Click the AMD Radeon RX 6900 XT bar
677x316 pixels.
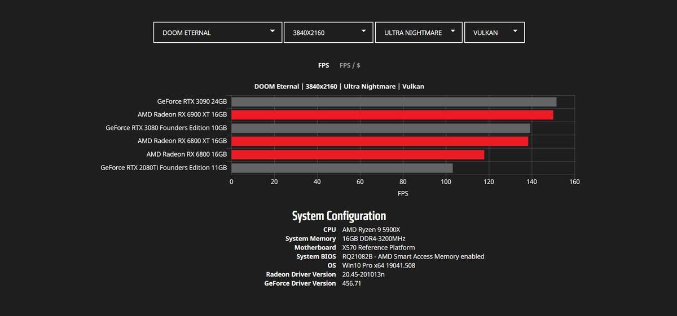392,115
